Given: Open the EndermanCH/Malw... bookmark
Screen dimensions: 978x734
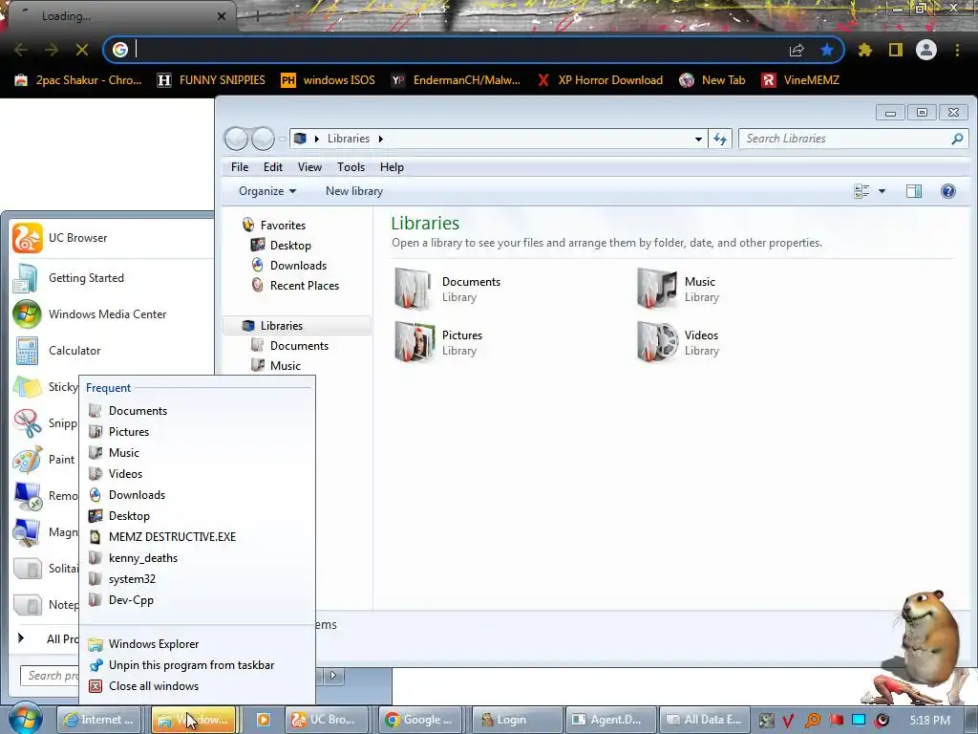Looking at the screenshot, I should click(x=456, y=80).
